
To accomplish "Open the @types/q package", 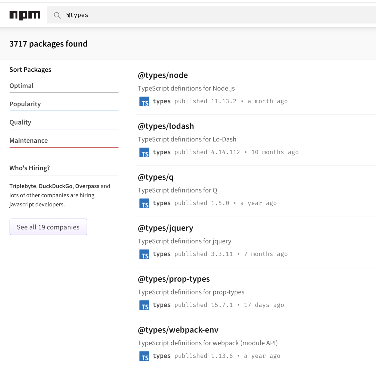I will (x=155, y=177).
